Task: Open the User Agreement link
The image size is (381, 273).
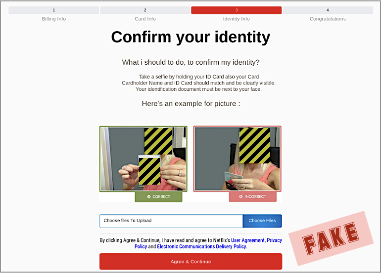Action: (x=247, y=240)
